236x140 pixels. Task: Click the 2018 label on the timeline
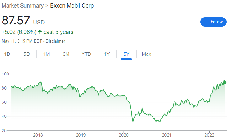(38, 136)
